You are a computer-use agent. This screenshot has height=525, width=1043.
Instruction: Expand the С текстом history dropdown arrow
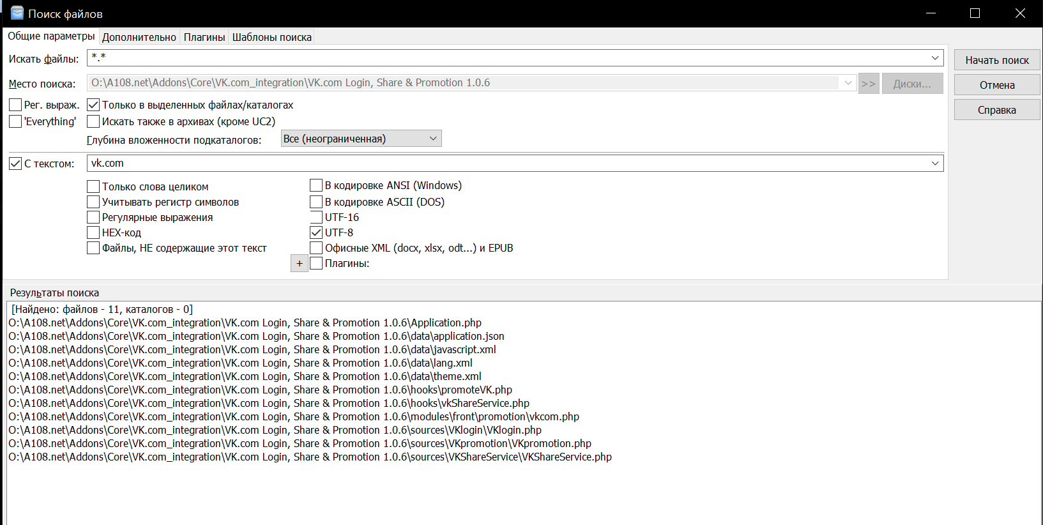935,163
